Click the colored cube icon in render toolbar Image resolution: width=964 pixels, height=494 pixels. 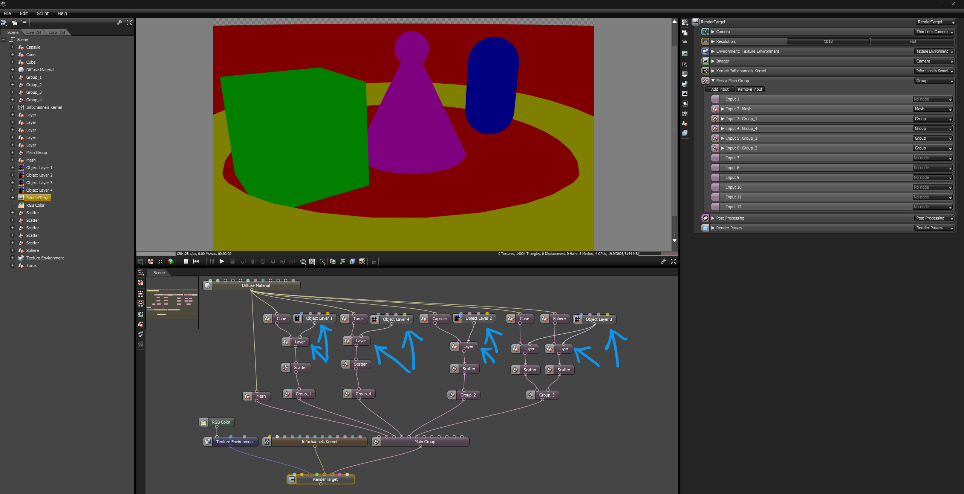170,261
